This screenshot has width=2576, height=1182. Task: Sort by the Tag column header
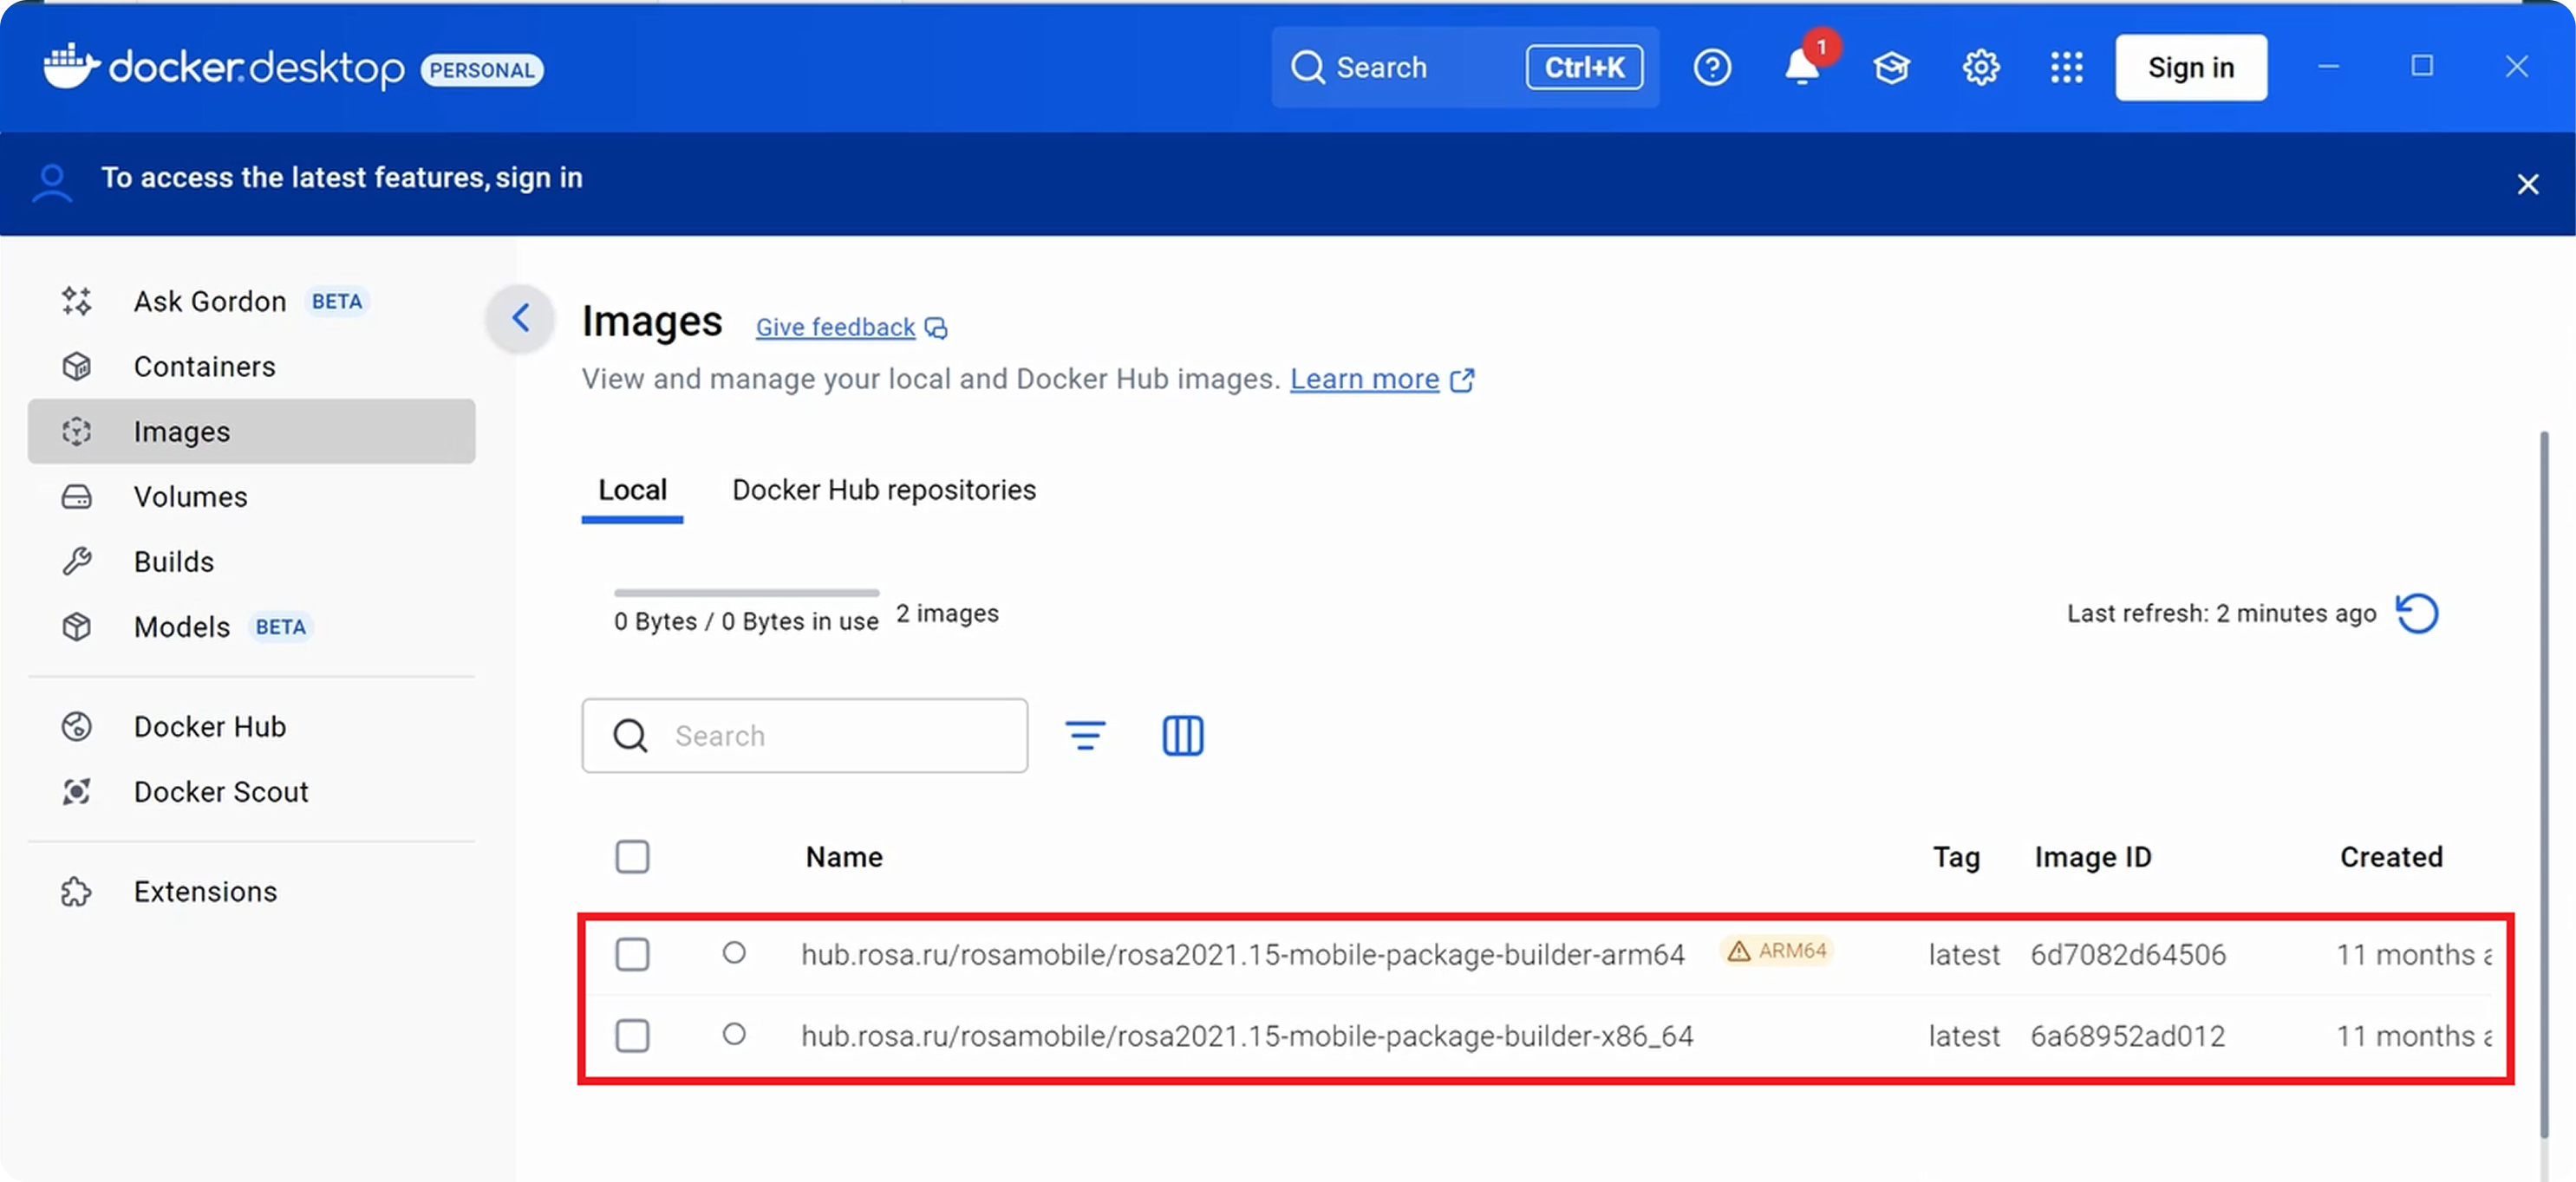(x=1955, y=856)
